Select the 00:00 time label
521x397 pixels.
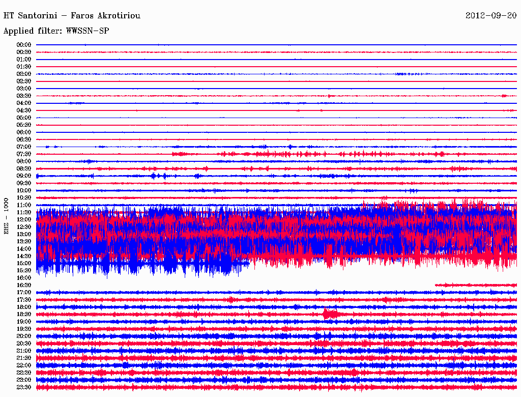point(24,45)
